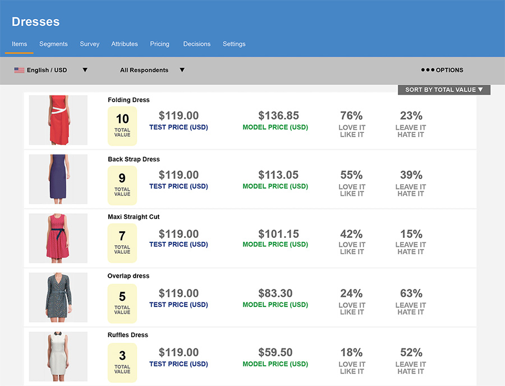Select the Pricing tab
505x386 pixels.
tap(159, 44)
